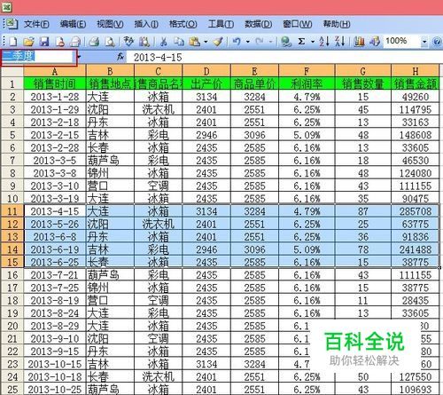Sort Ascending with the A-Z icon

click(324, 42)
